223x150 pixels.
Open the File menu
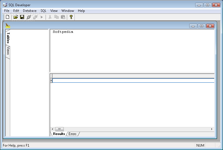(7, 11)
